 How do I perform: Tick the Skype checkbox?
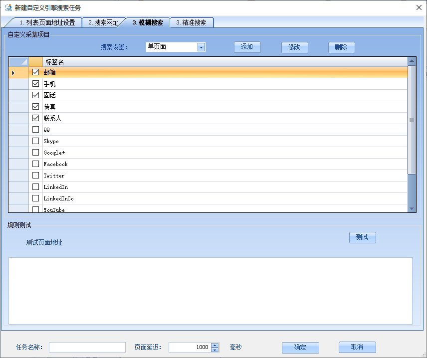[35, 141]
